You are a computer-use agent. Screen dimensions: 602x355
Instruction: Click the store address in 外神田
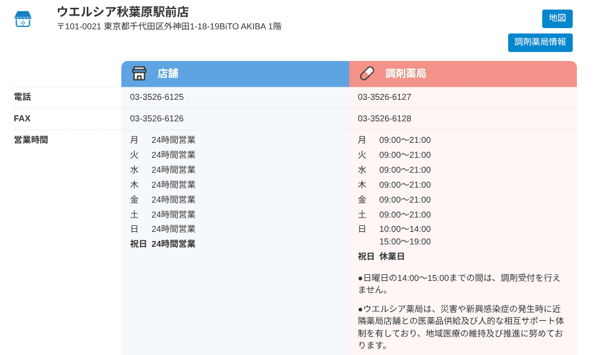[x=169, y=26]
